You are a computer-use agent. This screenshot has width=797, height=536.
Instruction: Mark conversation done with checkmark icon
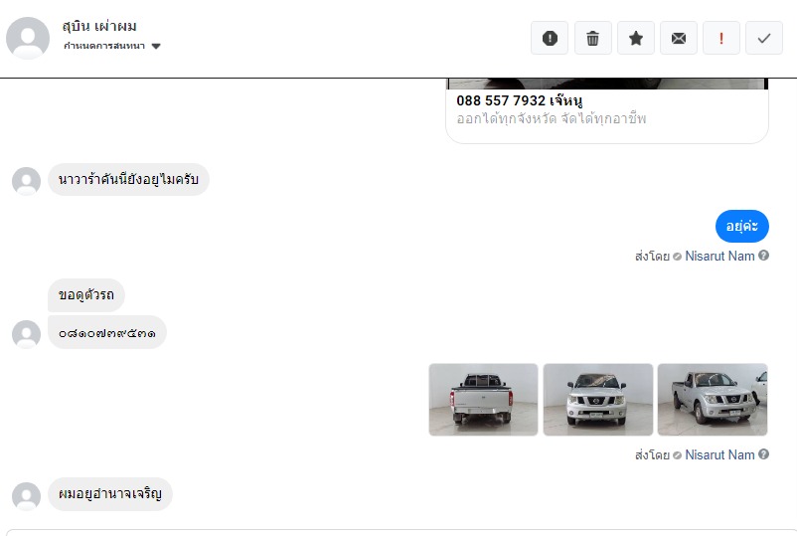(x=764, y=38)
